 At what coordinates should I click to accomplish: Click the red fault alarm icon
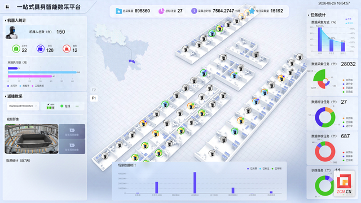[x=67, y=48]
